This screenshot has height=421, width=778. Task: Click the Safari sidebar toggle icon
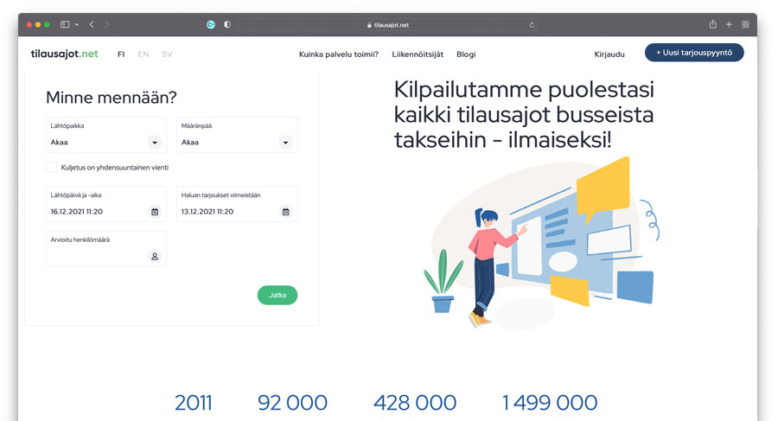[x=65, y=25]
